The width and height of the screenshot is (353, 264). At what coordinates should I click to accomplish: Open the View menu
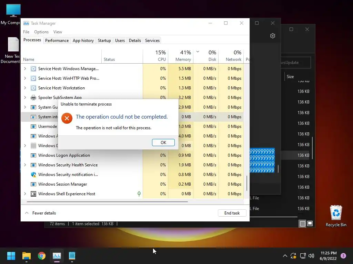tap(58, 32)
